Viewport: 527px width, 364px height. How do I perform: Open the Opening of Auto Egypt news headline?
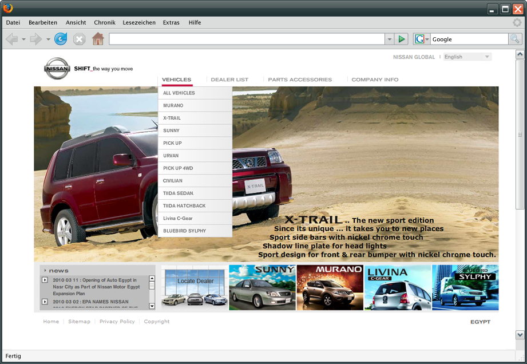96,287
